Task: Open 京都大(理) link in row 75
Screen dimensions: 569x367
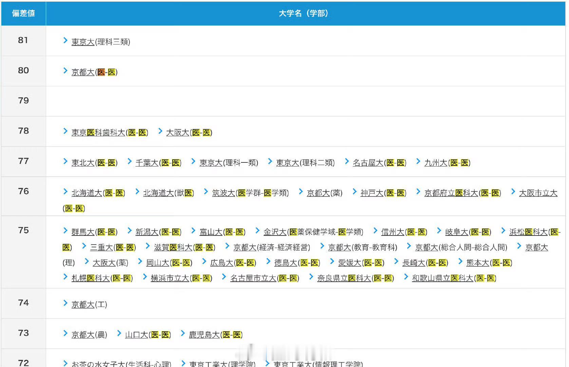Action: coord(537,247)
